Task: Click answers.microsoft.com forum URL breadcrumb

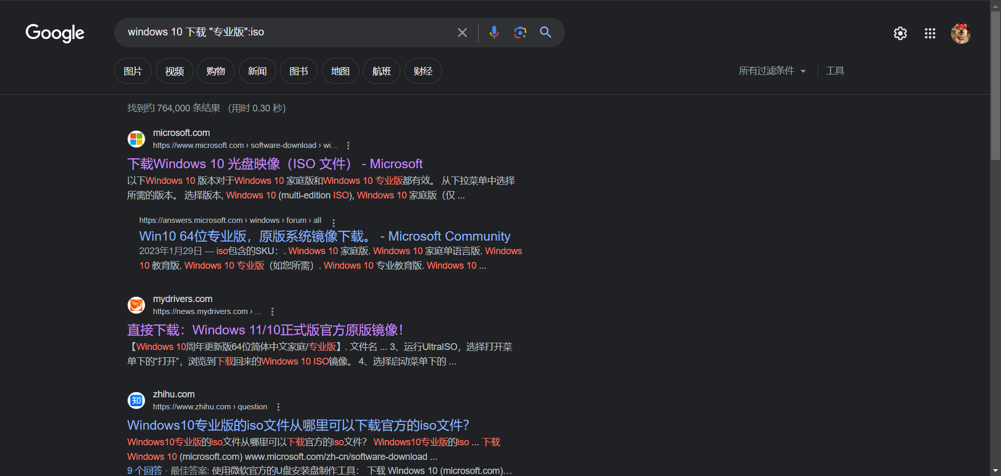Action: pyautogui.click(x=230, y=220)
